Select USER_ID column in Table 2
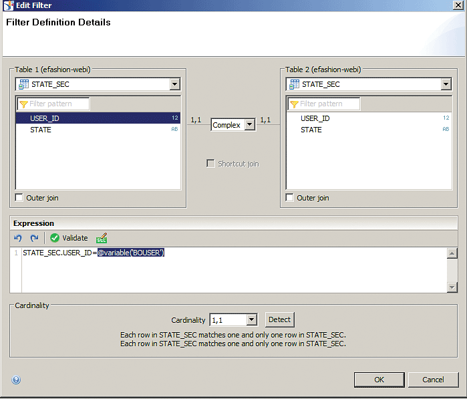The height and width of the screenshot is (399, 467). [369, 118]
